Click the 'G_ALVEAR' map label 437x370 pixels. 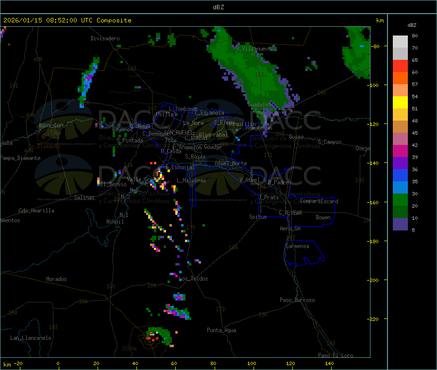pyautogui.click(x=290, y=213)
